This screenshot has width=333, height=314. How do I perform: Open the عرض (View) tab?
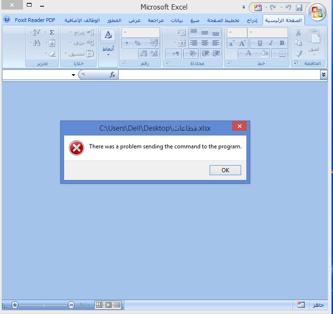(134, 21)
